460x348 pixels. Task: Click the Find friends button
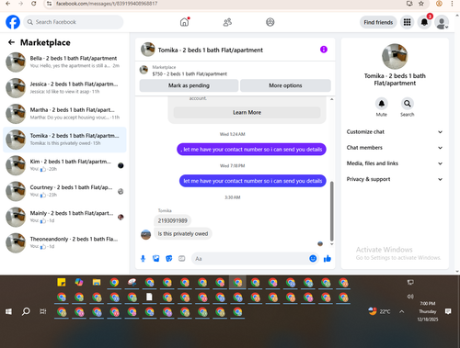point(378,22)
